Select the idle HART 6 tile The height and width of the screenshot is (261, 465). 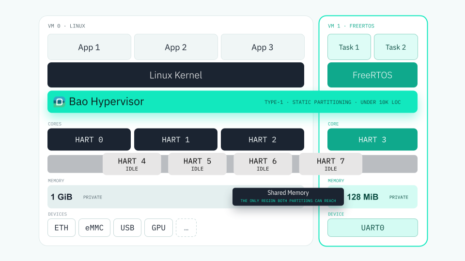point(263,164)
